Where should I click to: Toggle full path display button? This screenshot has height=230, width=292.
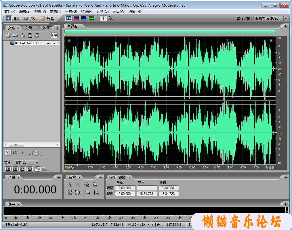click(x=45, y=169)
